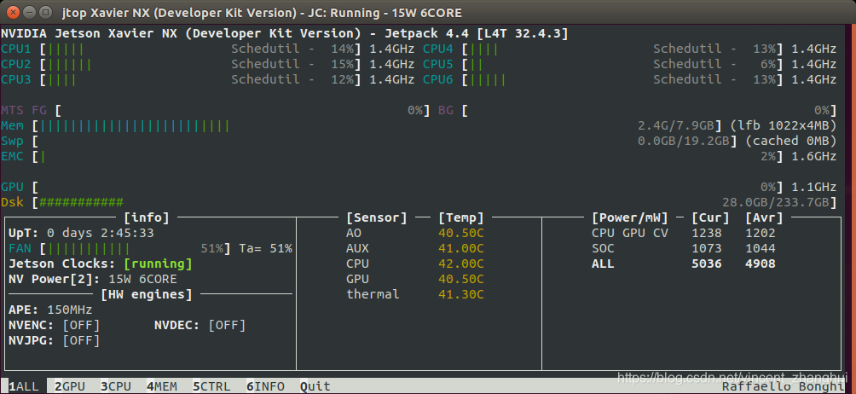This screenshot has height=394, width=856.
Task: Click the CPU6 label
Action: pos(438,79)
